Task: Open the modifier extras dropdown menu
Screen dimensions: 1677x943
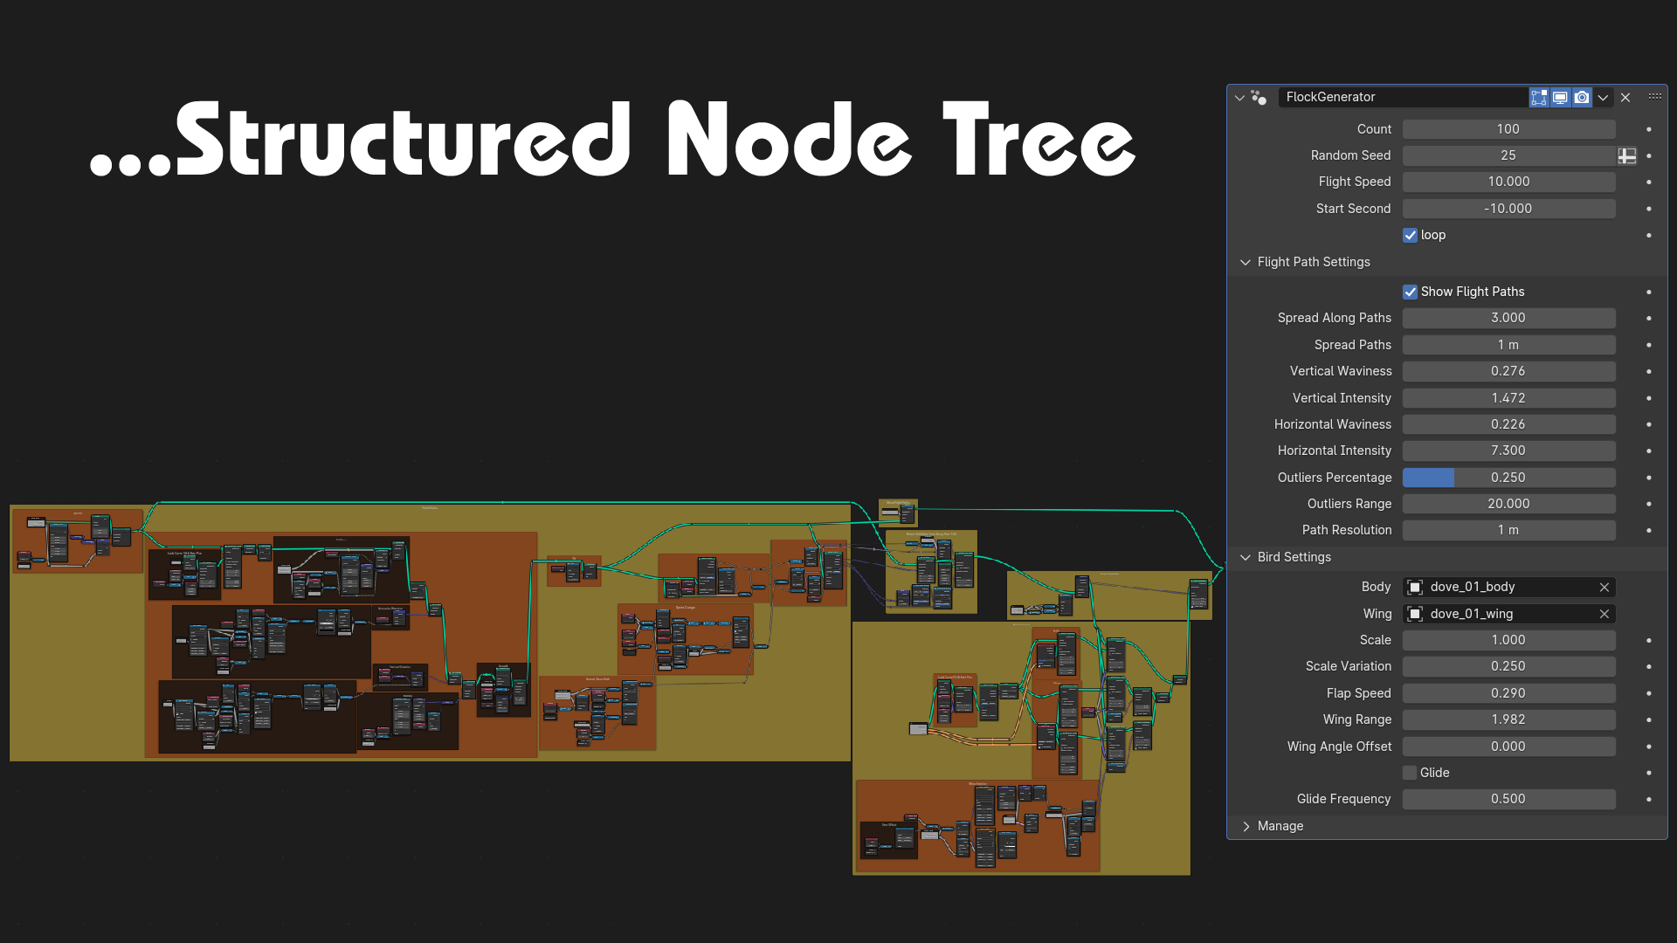Action: [x=1604, y=97]
